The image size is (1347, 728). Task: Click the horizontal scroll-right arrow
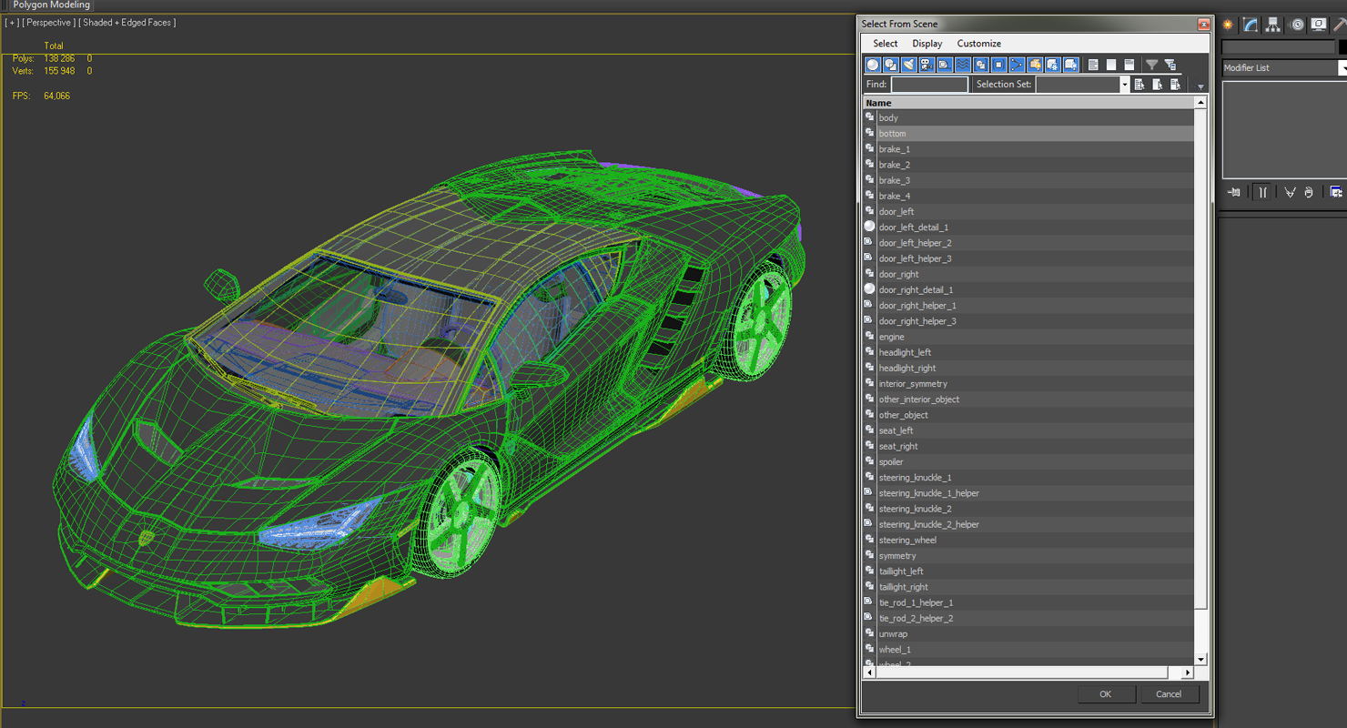(x=1188, y=672)
